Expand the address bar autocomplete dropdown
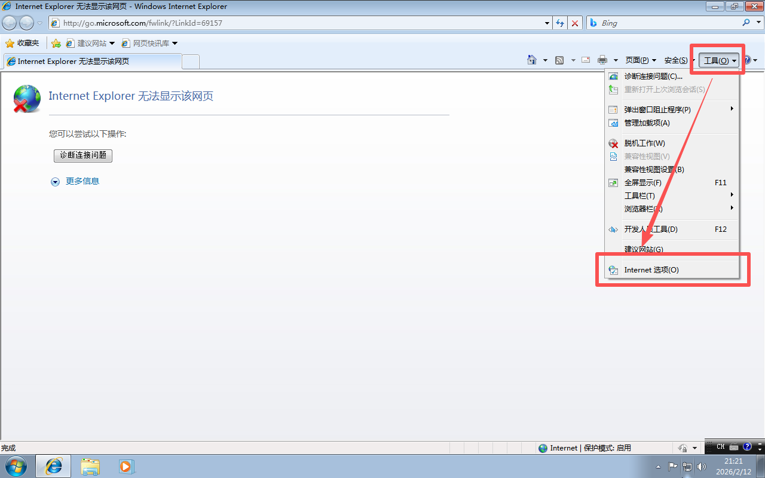This screenshot has width=765, height=478. coord(547,23)
